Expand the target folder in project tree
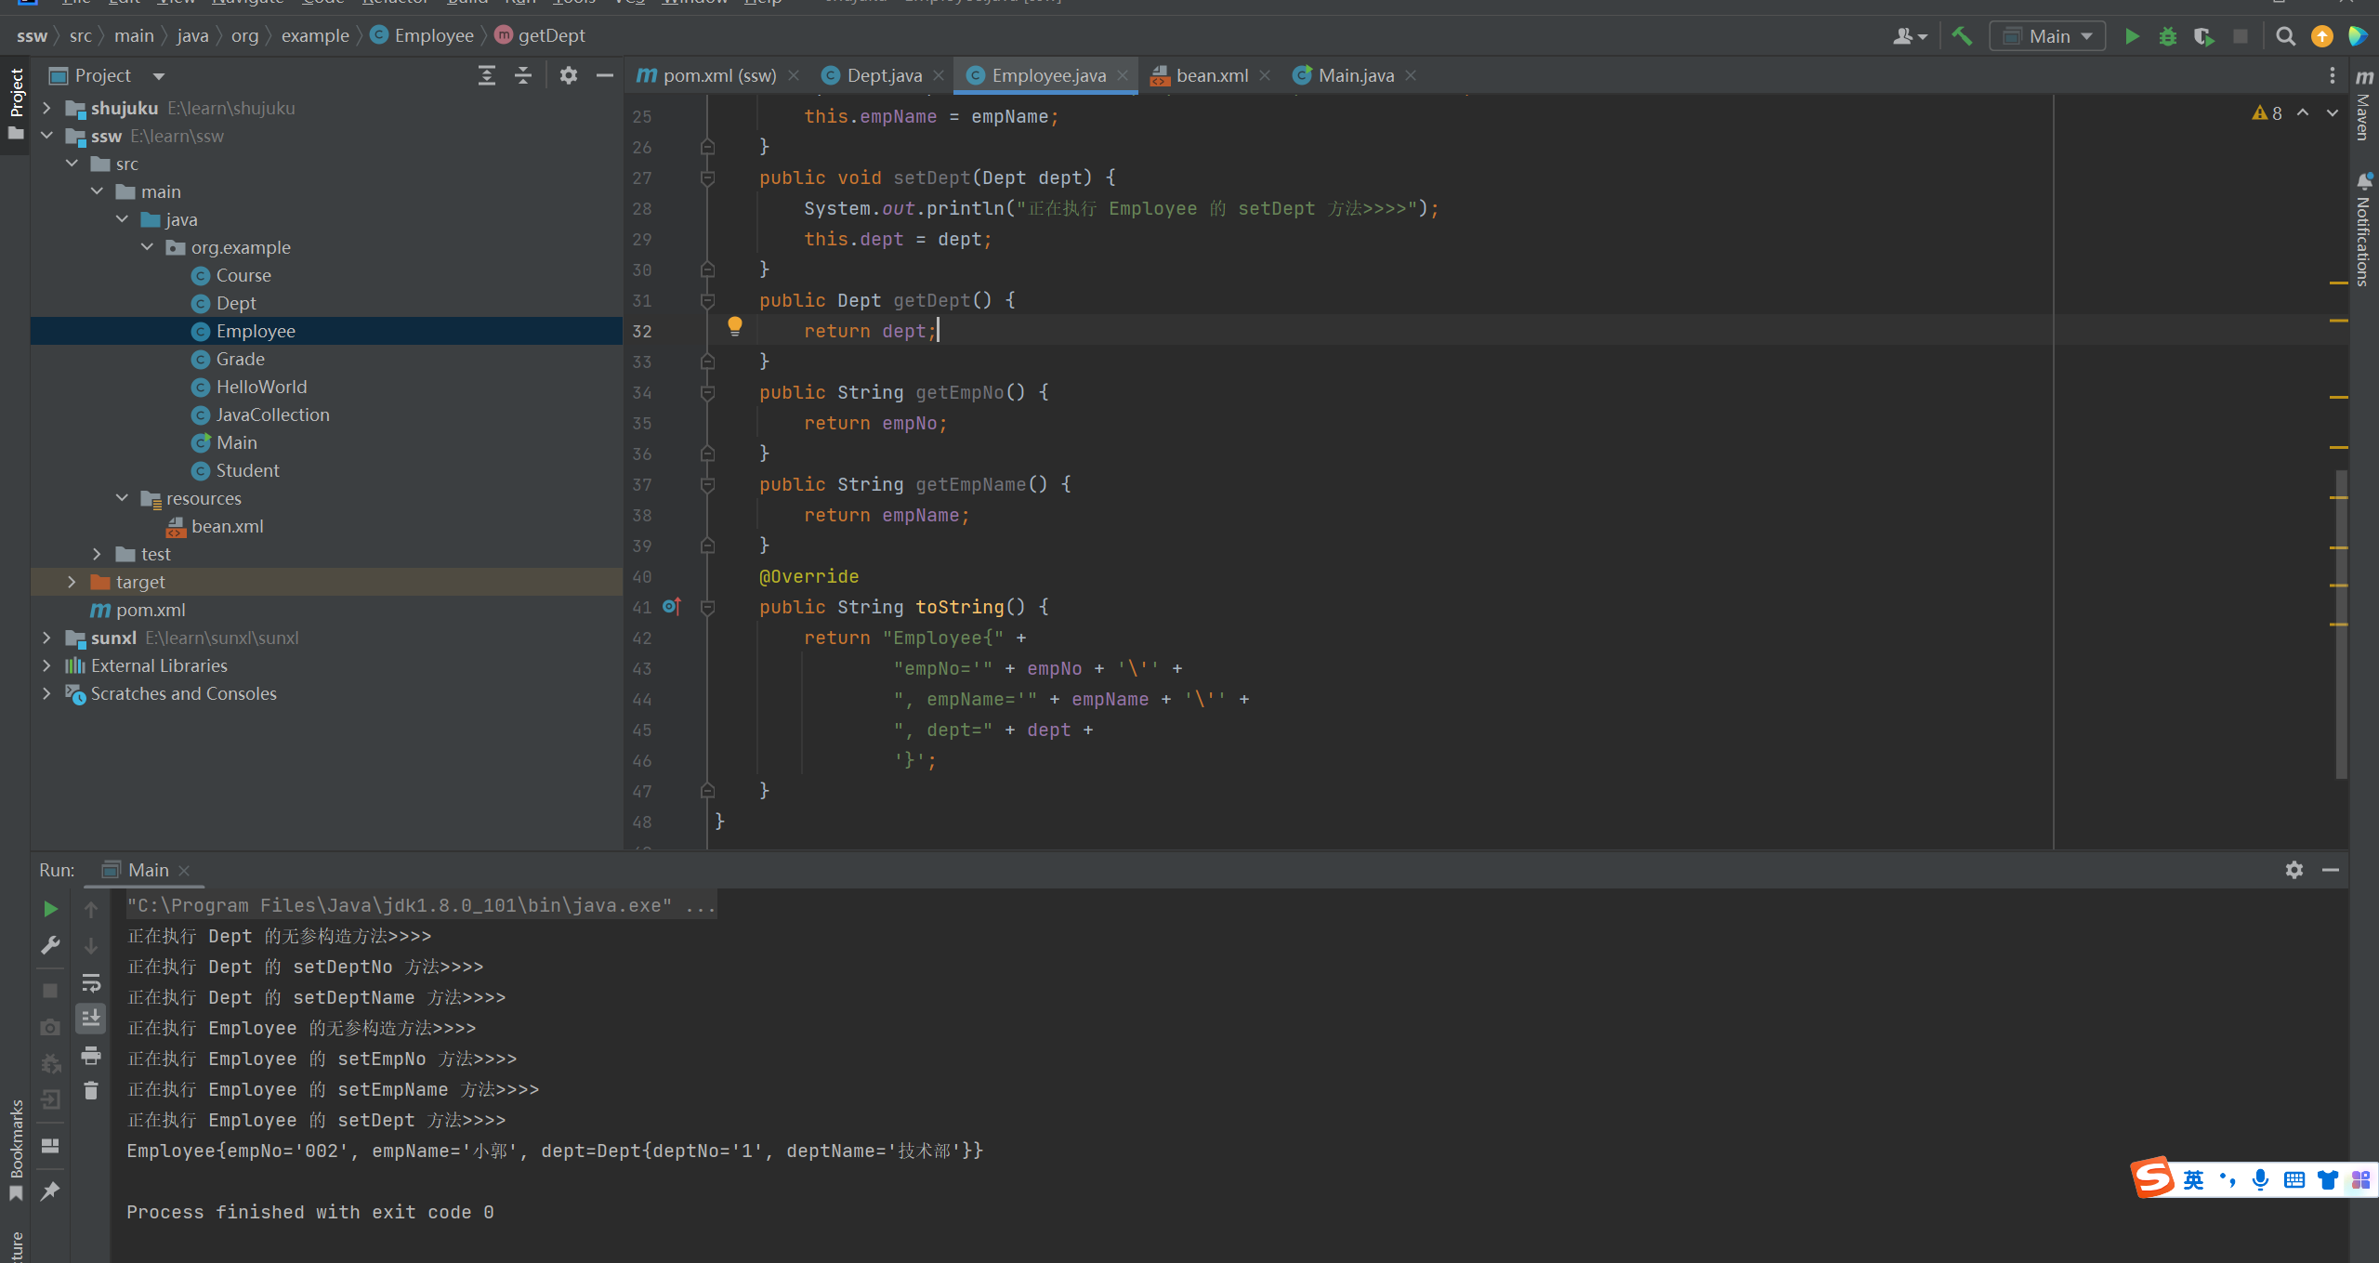Screen dimensions: 2379x1263 [72, 582]
